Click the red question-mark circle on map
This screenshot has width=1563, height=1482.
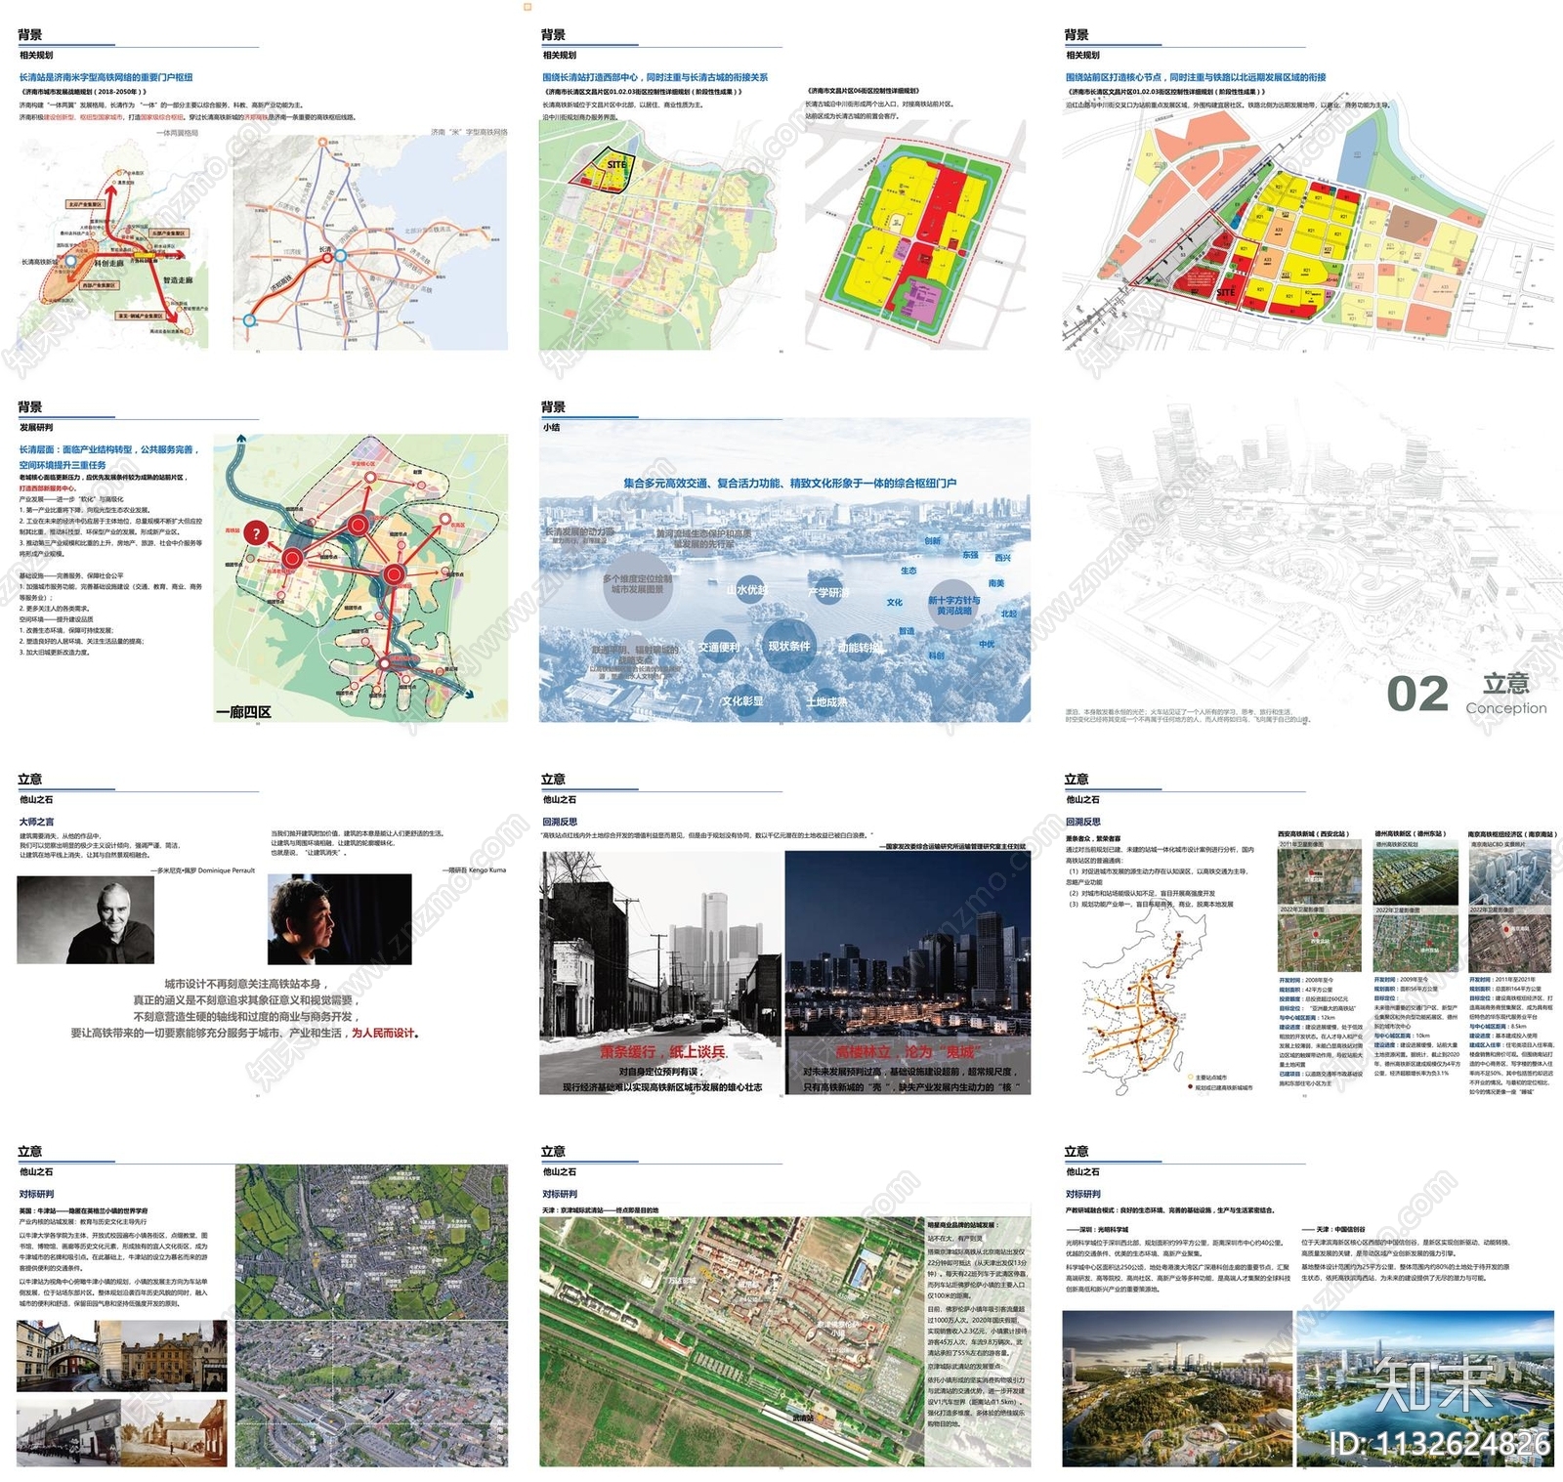(x=256, y=533)
